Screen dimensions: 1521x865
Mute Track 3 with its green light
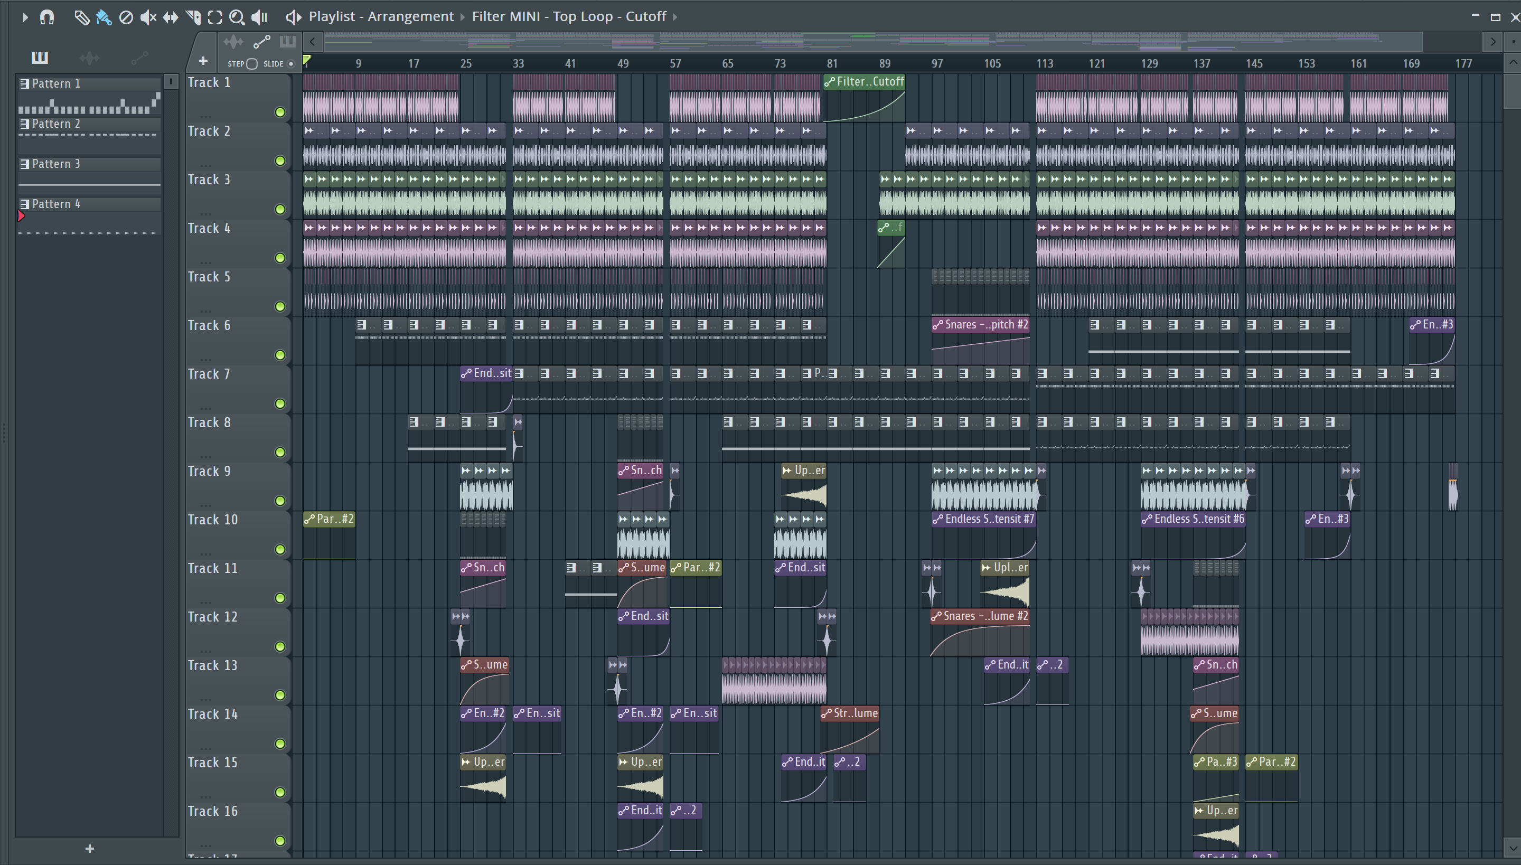click(280, 210)
